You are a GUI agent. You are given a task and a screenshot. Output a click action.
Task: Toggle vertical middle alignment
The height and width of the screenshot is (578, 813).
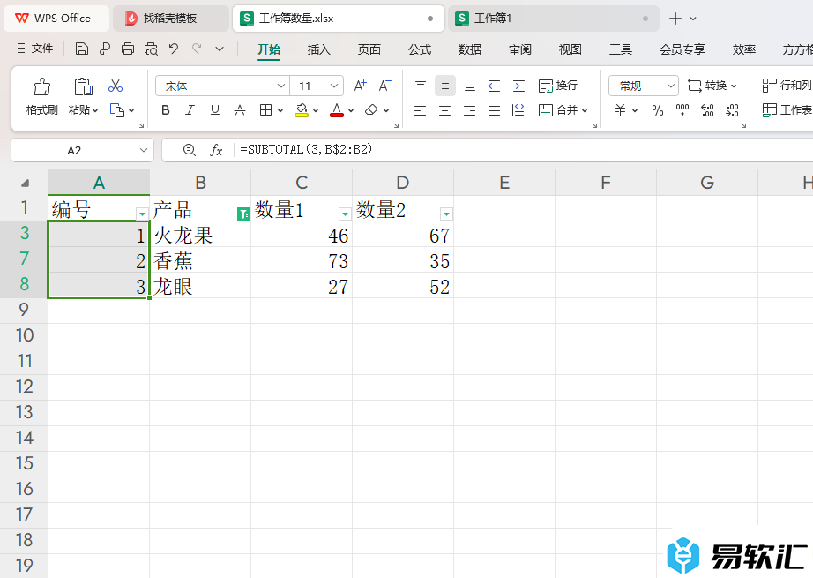(445, 86)
